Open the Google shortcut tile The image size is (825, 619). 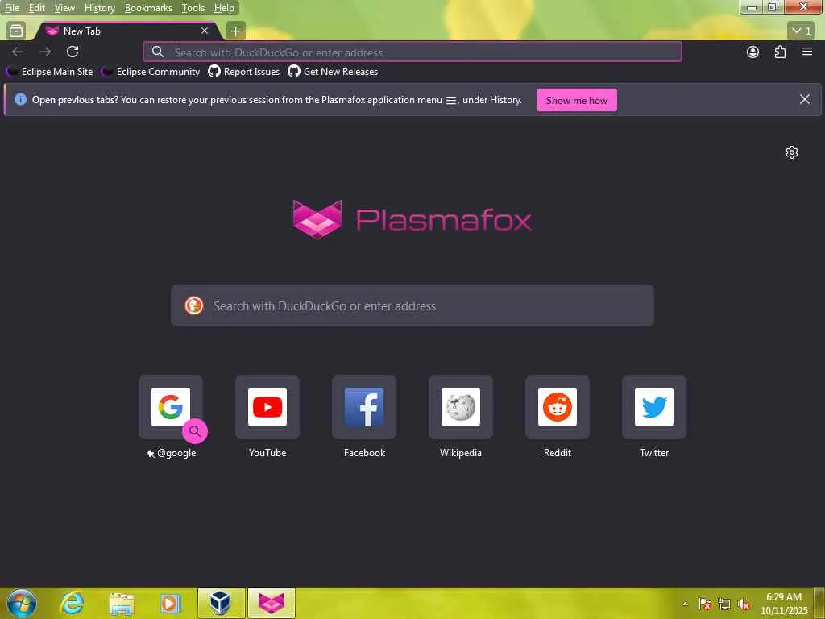(x=171, y=407)
